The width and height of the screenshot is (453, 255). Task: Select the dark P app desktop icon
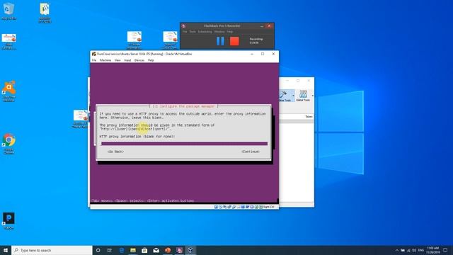pos(8,221)
